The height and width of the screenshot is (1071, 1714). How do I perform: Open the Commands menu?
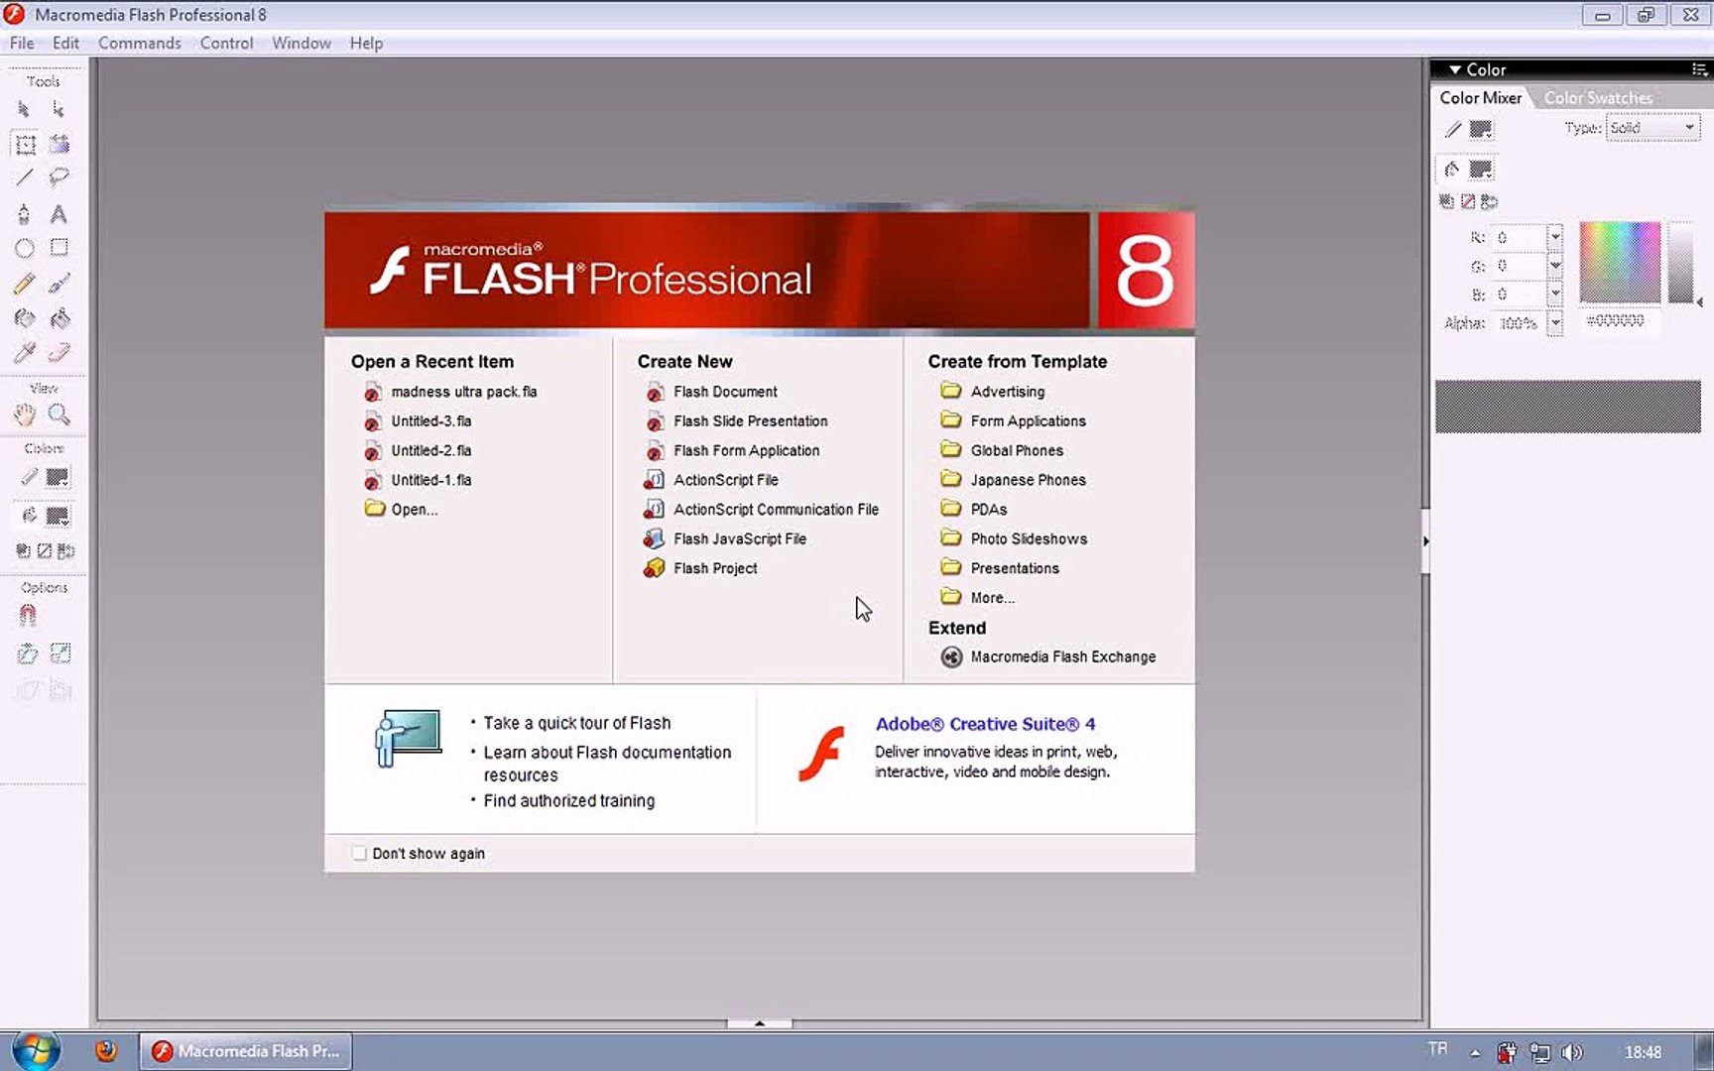pos(140,43)
